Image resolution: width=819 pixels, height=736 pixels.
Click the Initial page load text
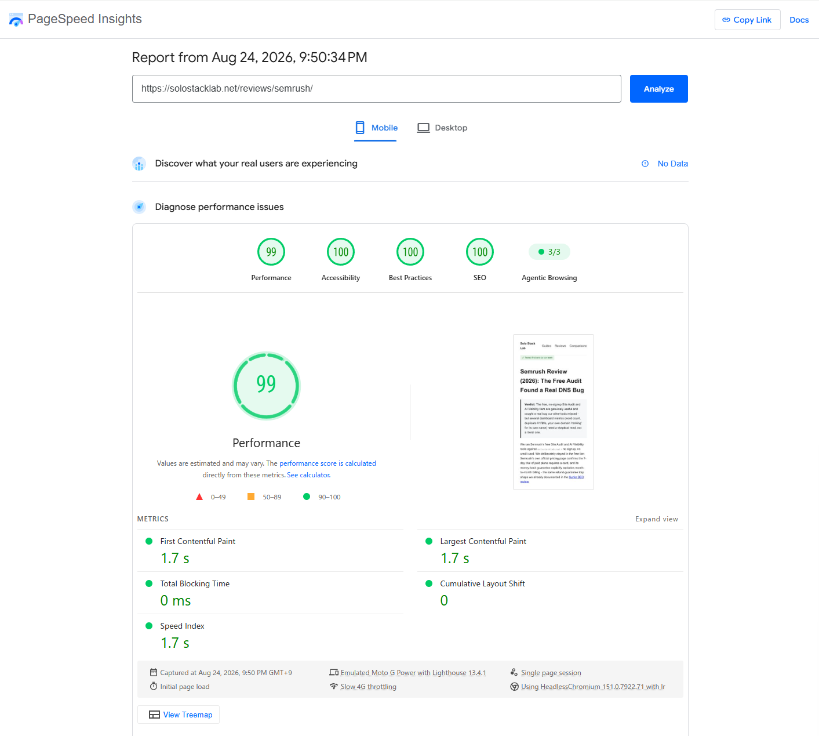[x=185, y=687]
